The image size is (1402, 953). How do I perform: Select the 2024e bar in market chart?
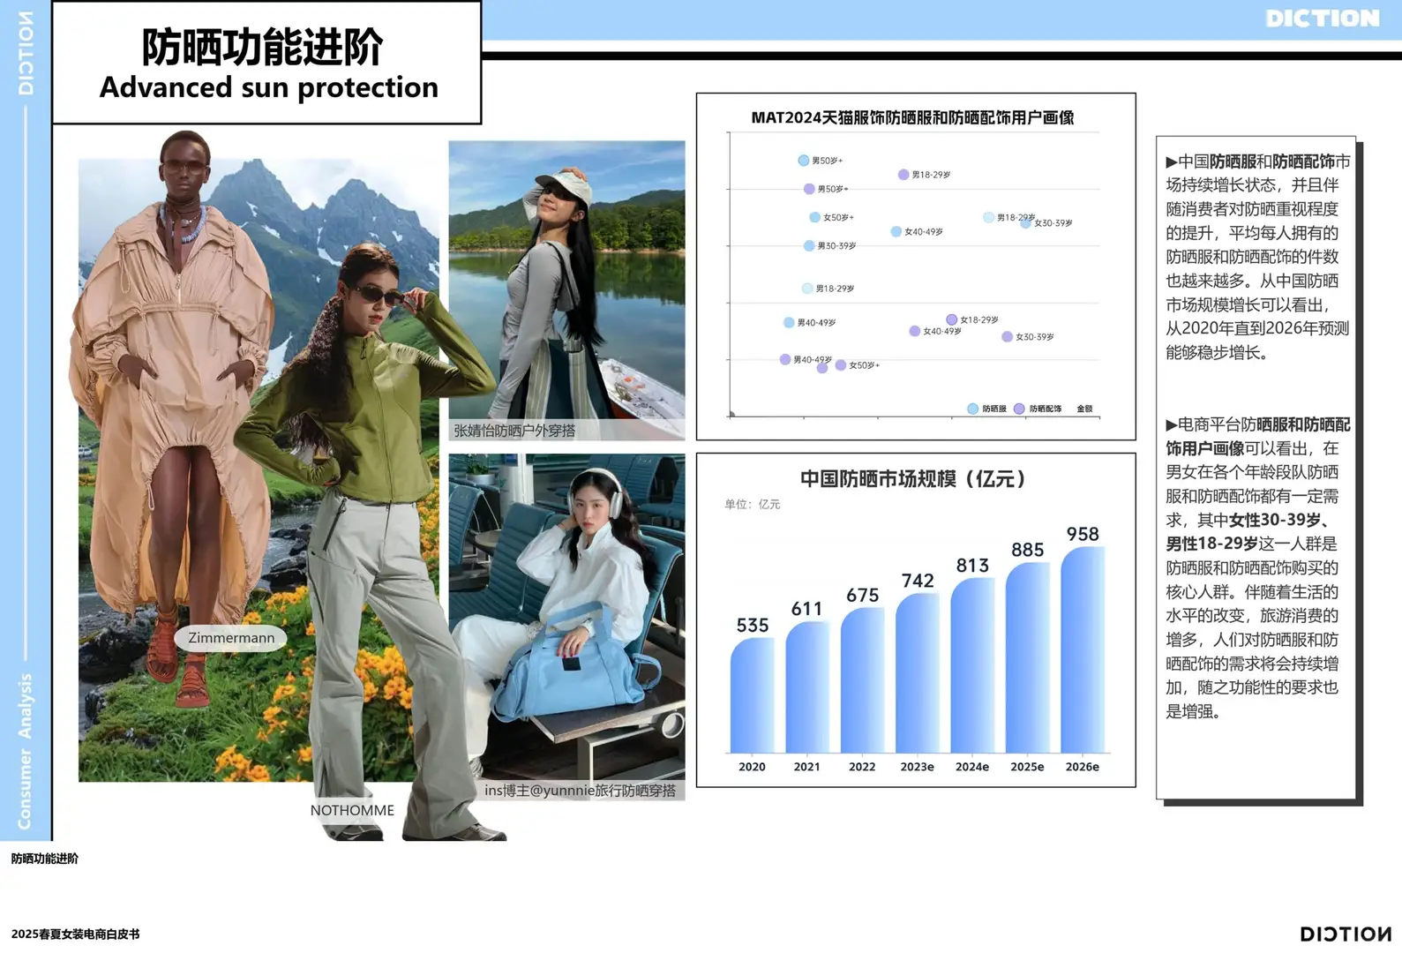point(972,664)
